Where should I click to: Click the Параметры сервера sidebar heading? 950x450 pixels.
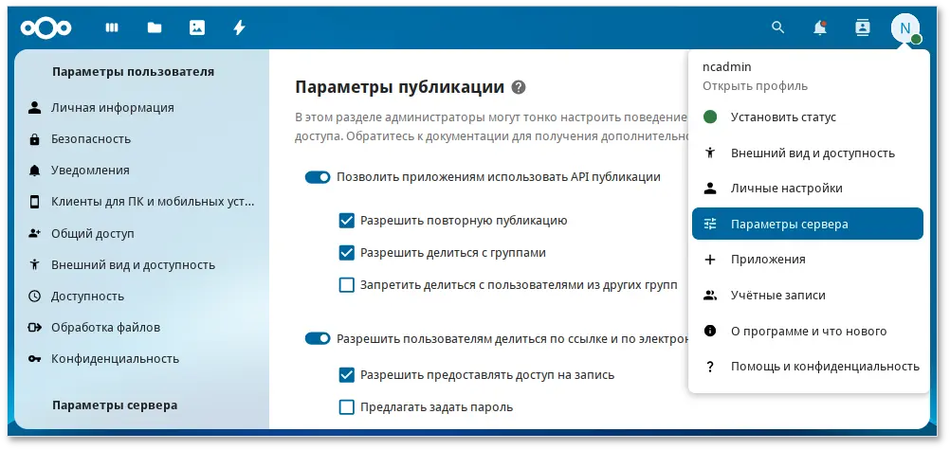click(x=115, y=405)
